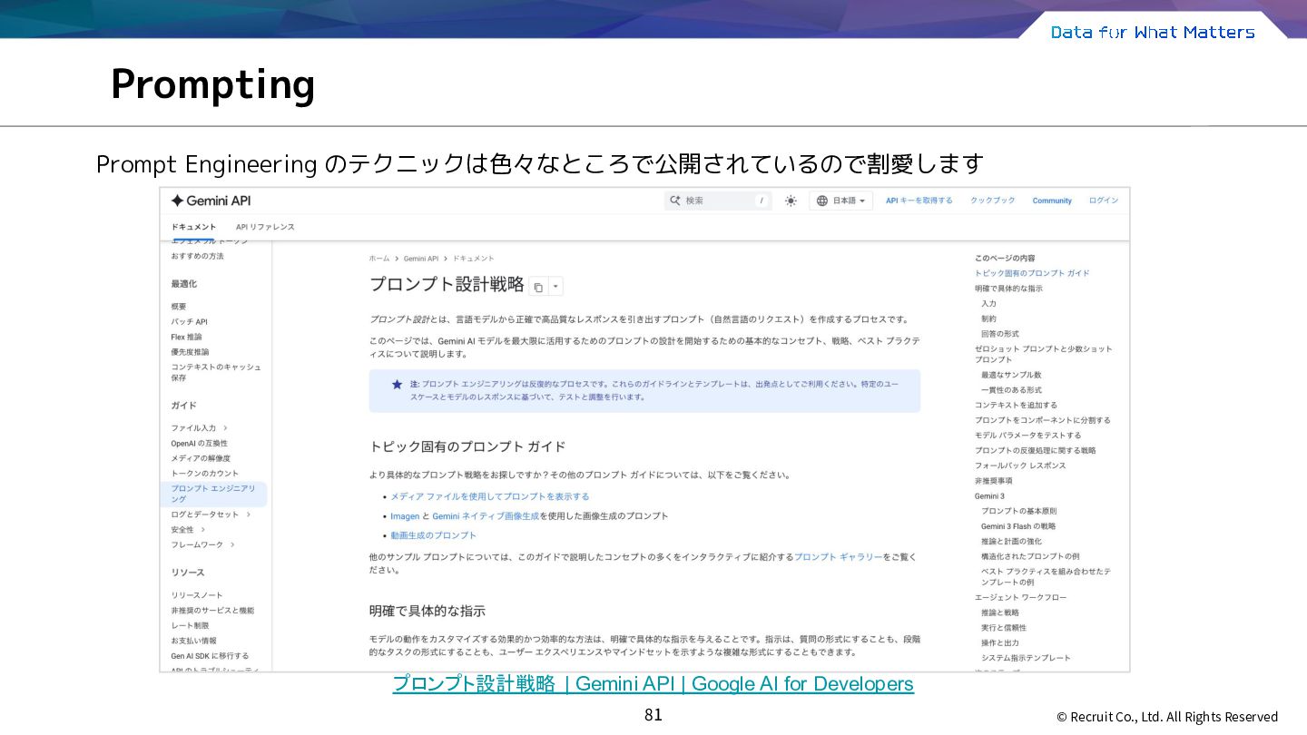Screen dimensions: 1307x735
Task: Open OpenAI の互換性 in the sidebar
Action: click(x=200, y=444)
